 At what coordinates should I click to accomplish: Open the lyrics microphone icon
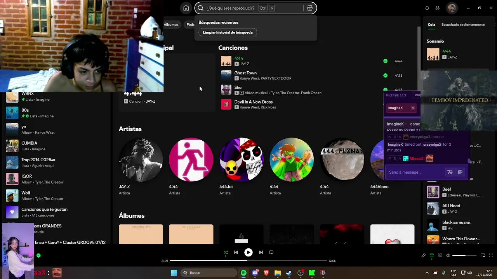tap(424, 255)
